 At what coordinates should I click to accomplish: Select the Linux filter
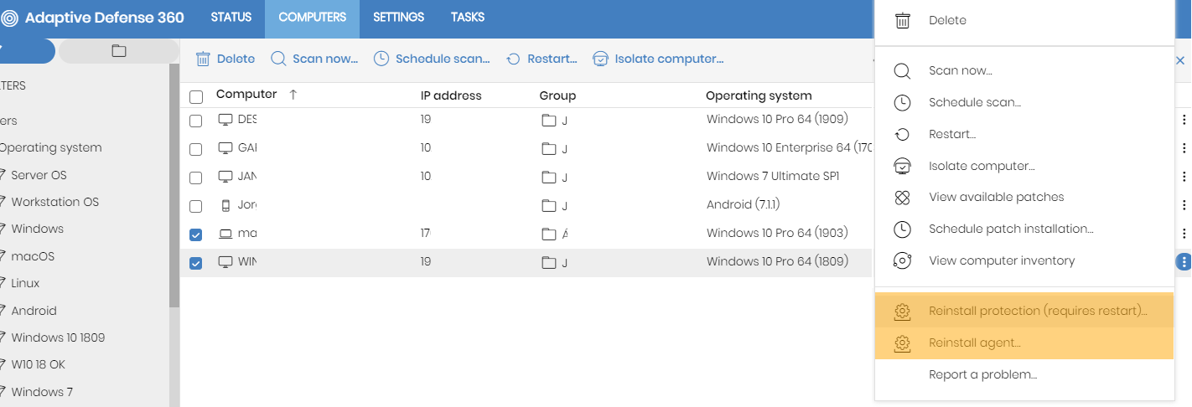[25, 283]
